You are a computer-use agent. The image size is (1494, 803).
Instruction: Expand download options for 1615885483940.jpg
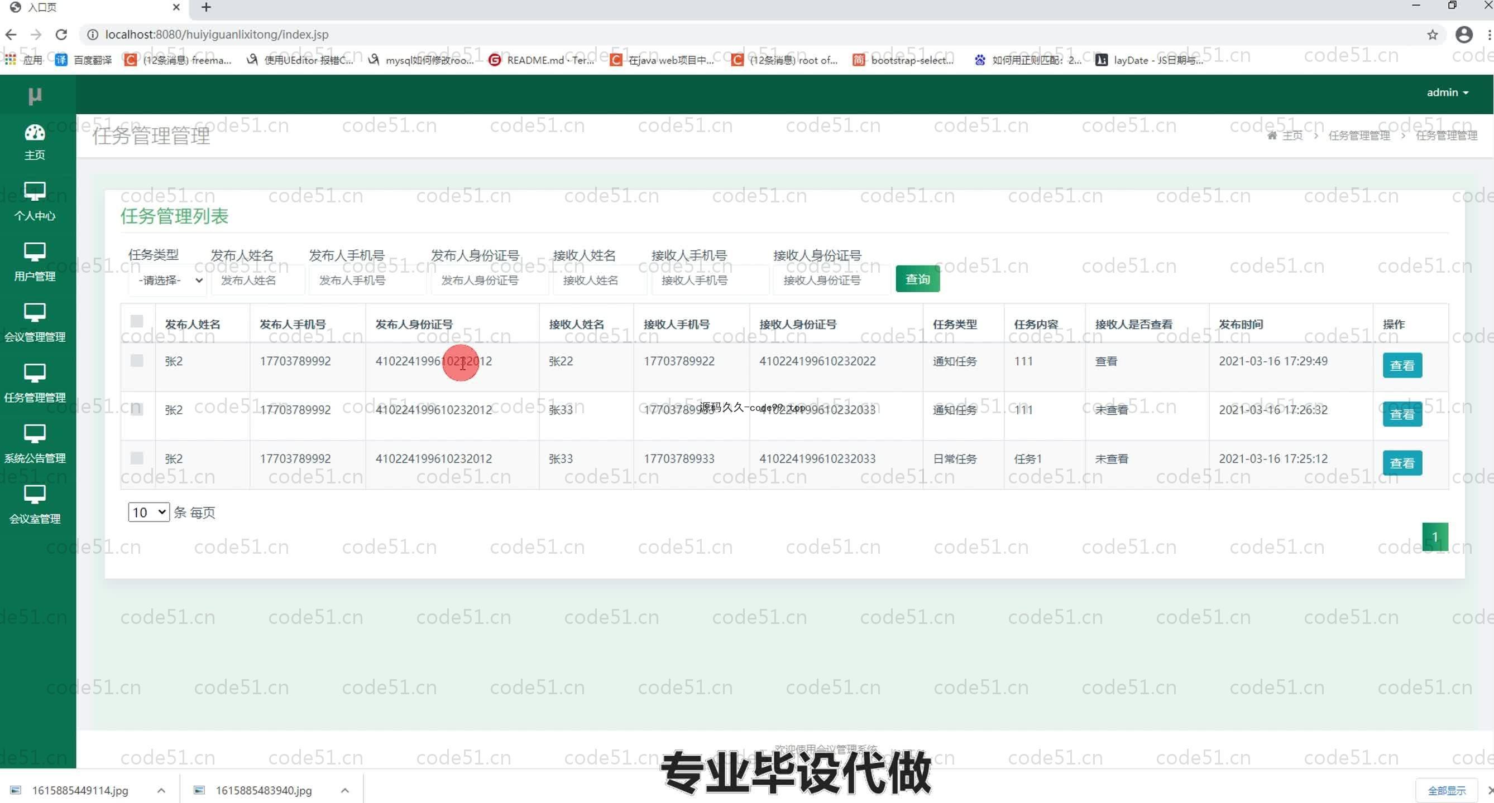pos(345,790)
